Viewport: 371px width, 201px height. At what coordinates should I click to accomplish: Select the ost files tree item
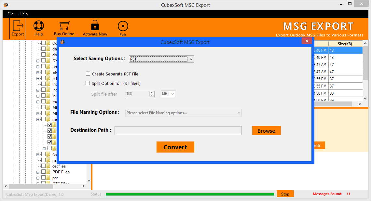59,166
